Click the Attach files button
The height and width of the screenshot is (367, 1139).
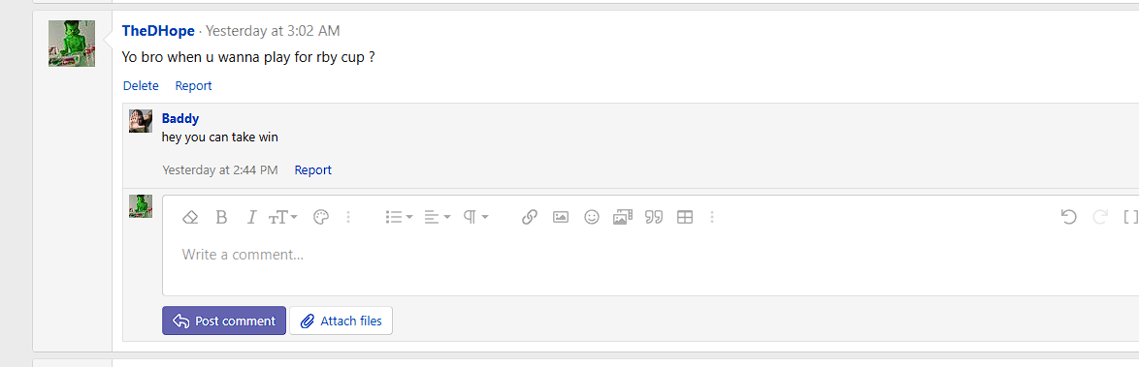(341, 321)
